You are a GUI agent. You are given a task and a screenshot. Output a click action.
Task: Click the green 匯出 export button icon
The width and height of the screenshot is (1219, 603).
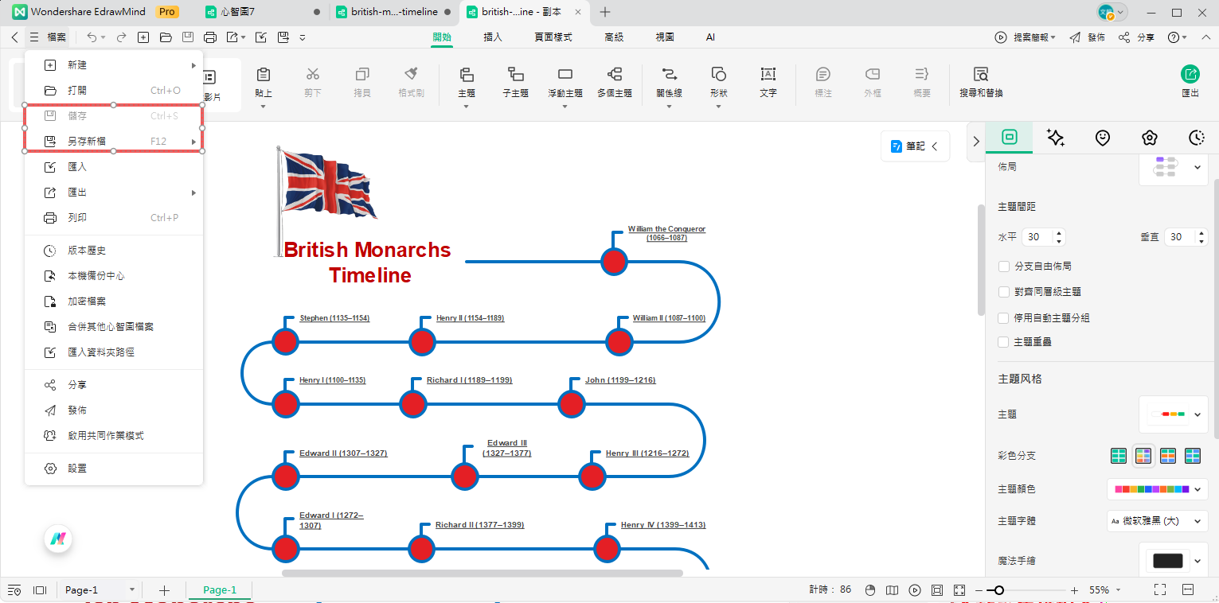pos(1190,75)
